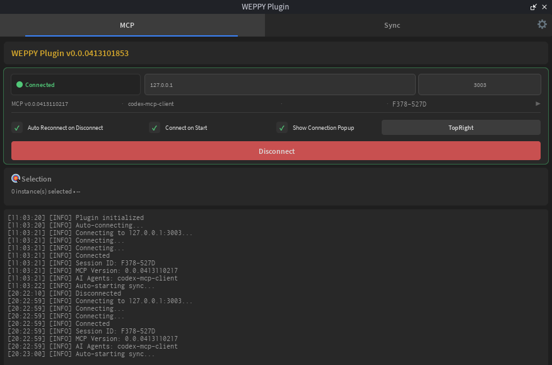Collapse the Selection section header
552x365 pixels.
pyautogui.click(x=35, y=178)
